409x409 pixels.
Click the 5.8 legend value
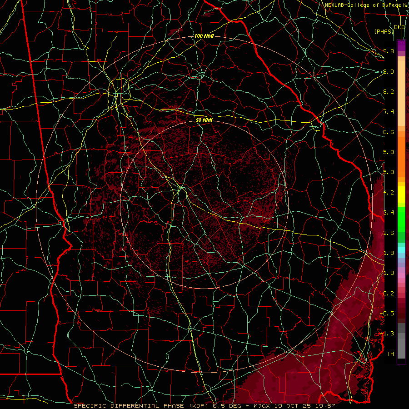(389, 152)
